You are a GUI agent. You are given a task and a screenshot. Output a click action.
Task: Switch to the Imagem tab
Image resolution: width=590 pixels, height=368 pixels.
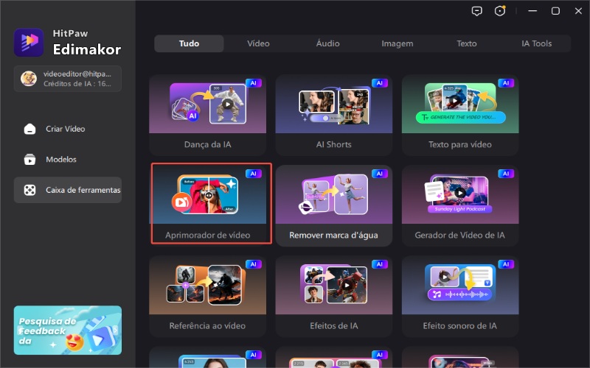click(x=398, y=43)
